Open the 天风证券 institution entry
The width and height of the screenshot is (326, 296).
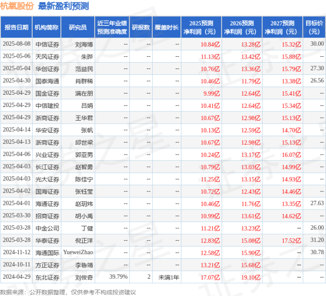47,56
